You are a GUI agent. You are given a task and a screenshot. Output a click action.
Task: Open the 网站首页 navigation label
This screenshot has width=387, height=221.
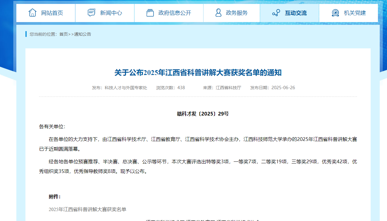52,13
